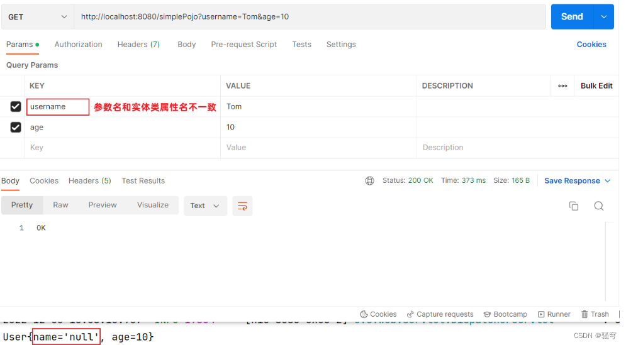
Task: Open the Text format dropdown
Action: [x=205, y=205]
